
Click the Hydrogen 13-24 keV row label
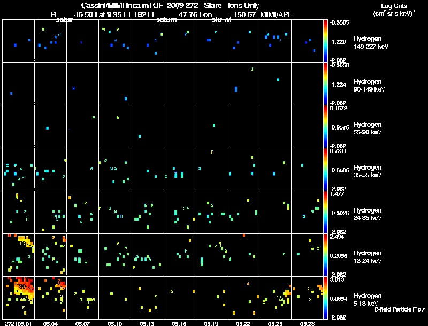(x=368, y=257)
